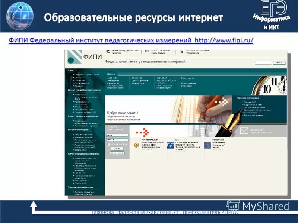The image size is (298, 223).
Task: Click the white return arrow in slide footer
Action: click(34, 207)
